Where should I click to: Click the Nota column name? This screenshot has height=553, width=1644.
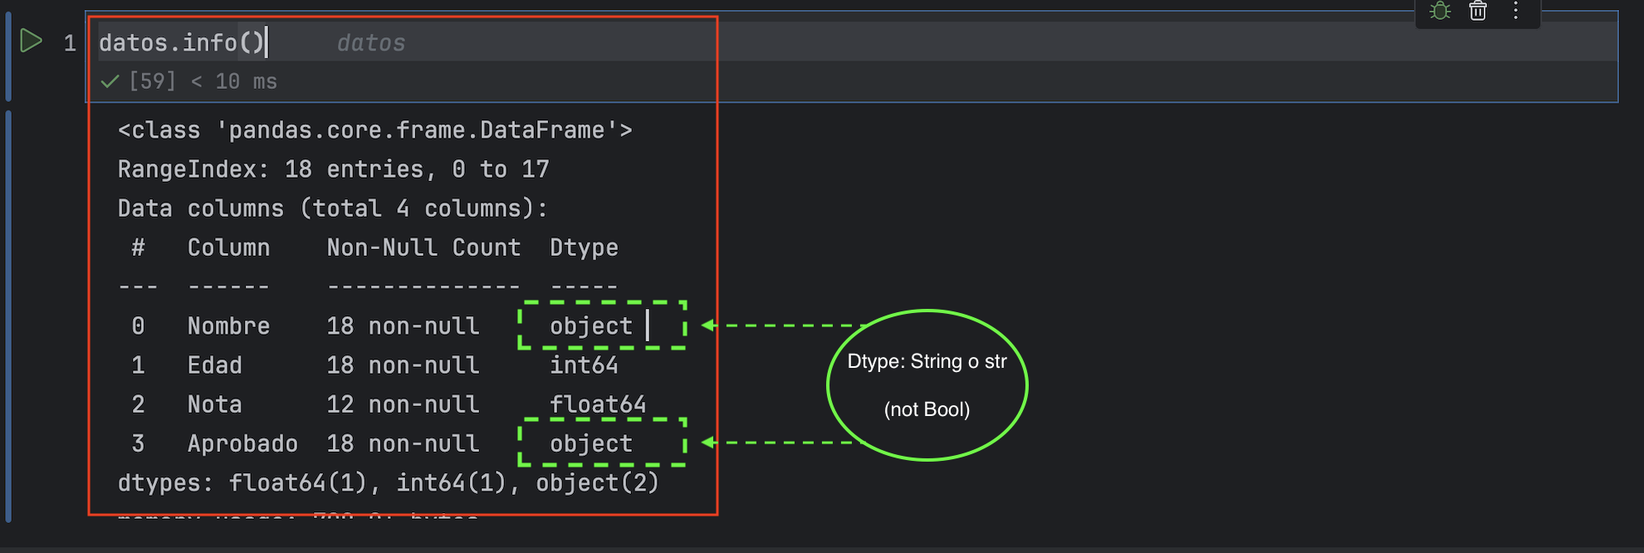(215, 404)
